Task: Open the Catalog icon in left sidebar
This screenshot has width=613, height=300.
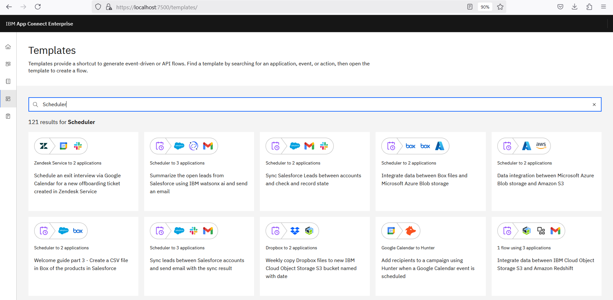Action: (8, 81)
